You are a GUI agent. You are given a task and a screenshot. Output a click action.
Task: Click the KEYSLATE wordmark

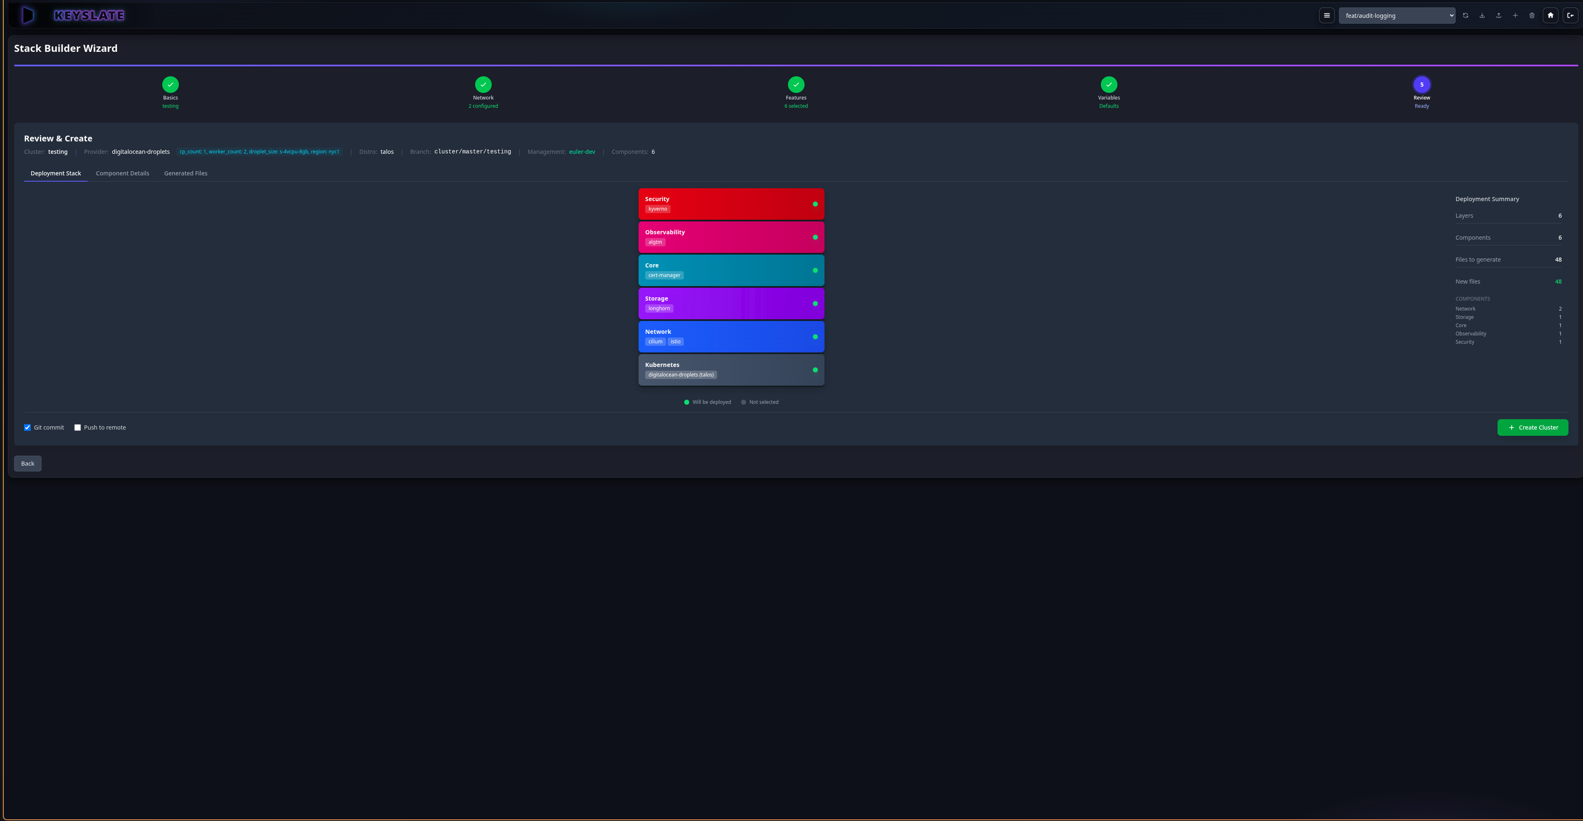pos(89,15)
